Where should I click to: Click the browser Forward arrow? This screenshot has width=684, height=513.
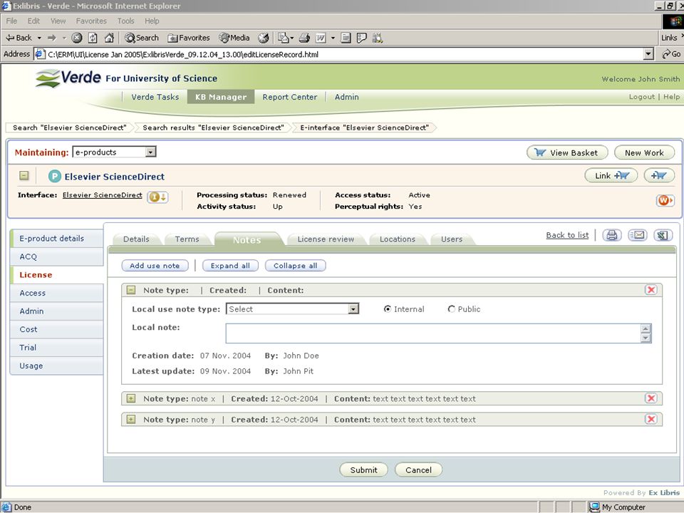coord(52,38)
